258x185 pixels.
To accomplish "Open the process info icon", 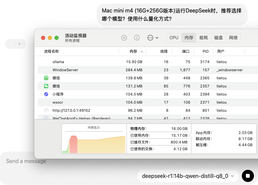I will pyautogui.click(x=137, y=38).
